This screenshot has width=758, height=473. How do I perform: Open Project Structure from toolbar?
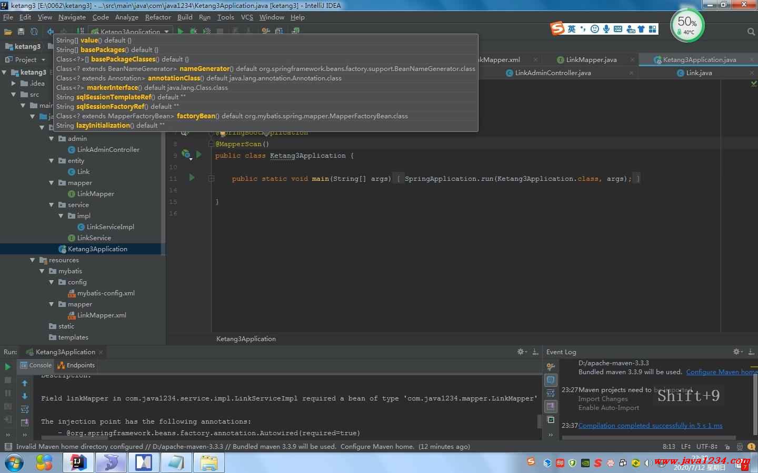(279, 32)
